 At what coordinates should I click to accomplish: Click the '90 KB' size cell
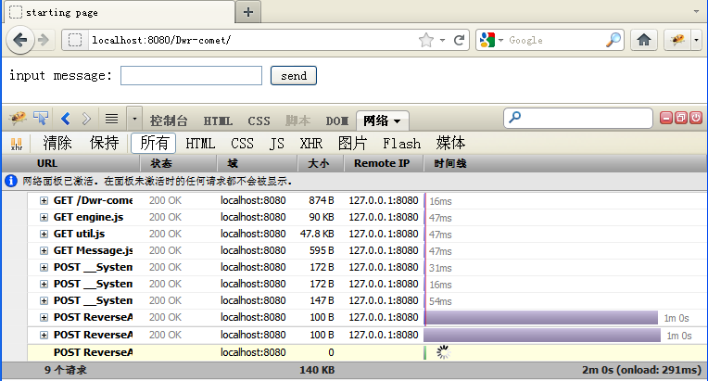point(322,217)
